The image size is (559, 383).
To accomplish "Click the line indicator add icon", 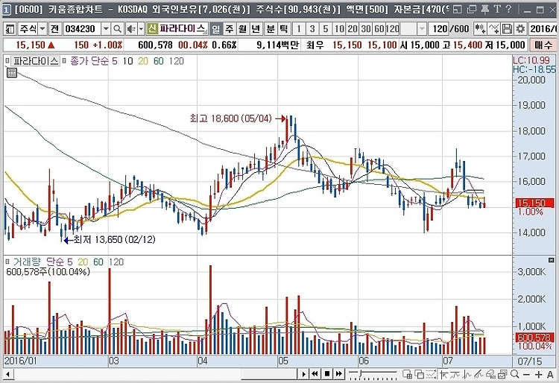I will pyautogui.click(x=493, y=28).
